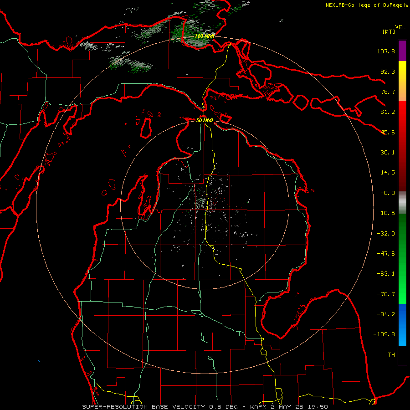Click the [KT] units label
This screenshot has width=410, height=410.
[x=389, y=31]
